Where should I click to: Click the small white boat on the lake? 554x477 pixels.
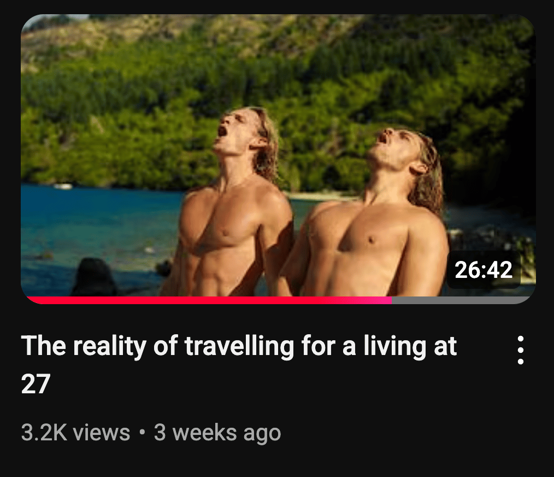coord(63,186)
